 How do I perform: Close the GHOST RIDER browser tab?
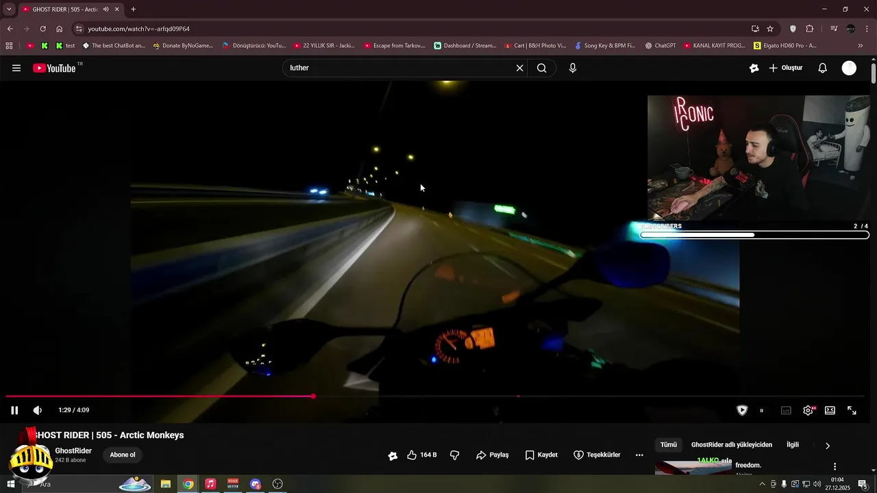[117, 10]
